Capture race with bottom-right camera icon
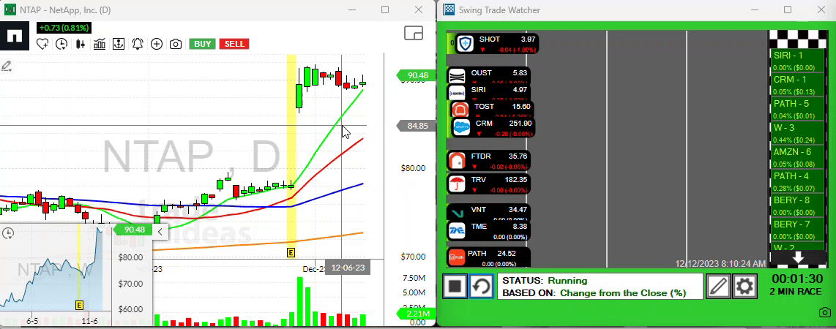 point(825,312)
